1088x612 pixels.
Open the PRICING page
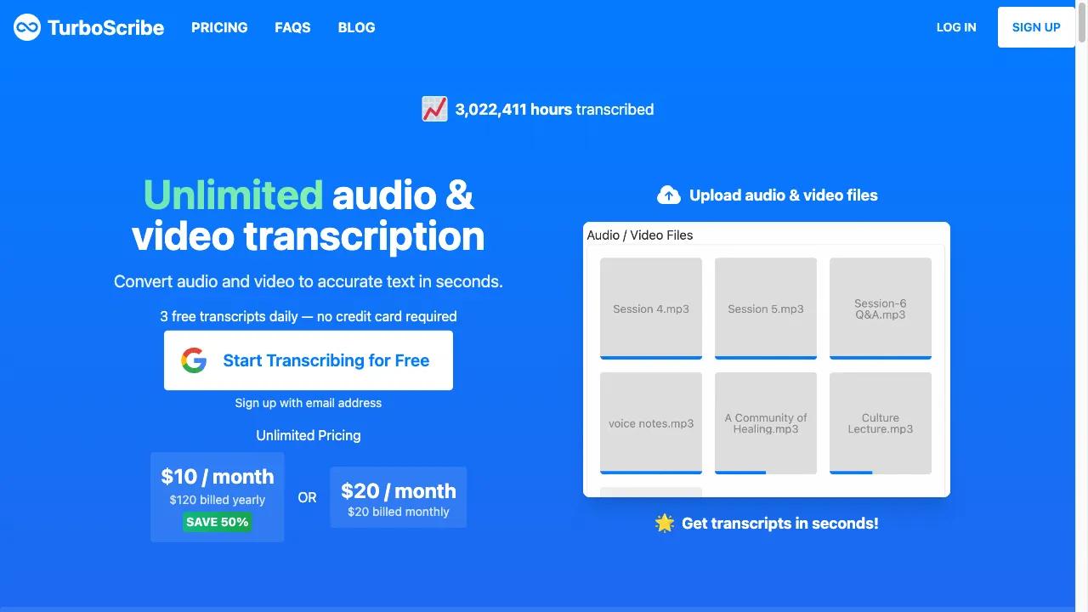coord(219,27)
